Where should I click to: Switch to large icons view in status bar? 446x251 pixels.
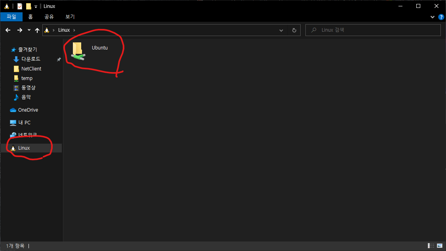(x=439, y=245)
